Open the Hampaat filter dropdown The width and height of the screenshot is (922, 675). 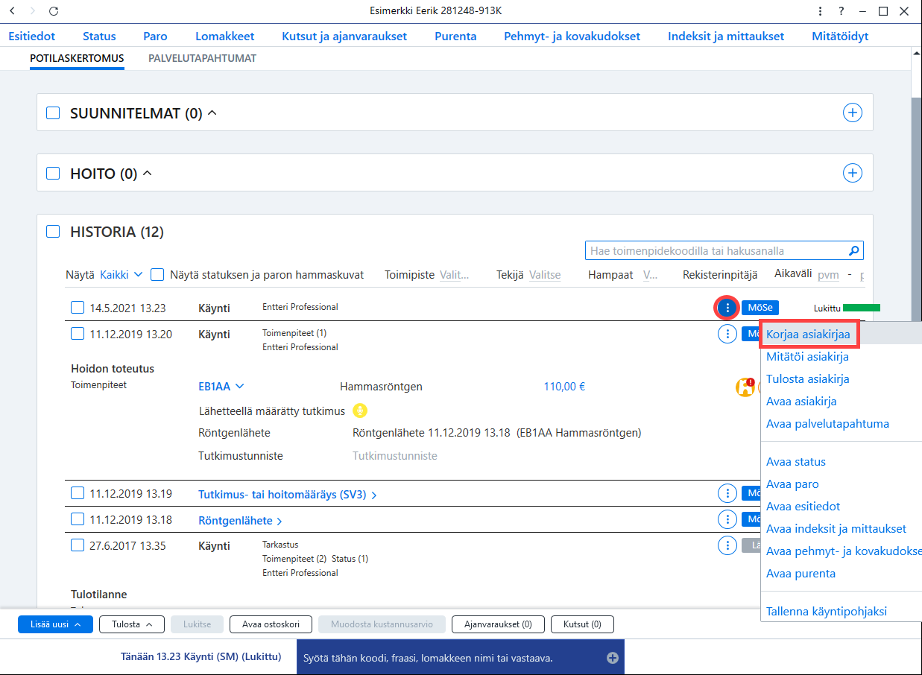(x=650, y=275)
